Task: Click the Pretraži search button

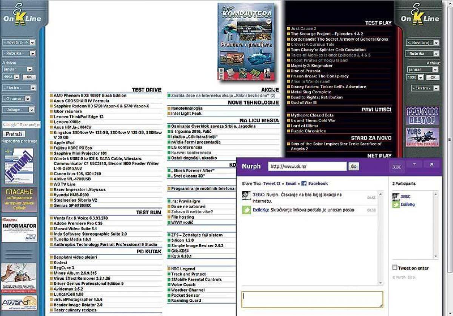Action: 14,134
